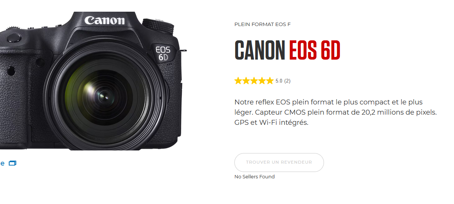Screen dimensions: 454x204
Task: Open the (2) reviews count link
Action: pyautogui.click(x=287, y=81)
